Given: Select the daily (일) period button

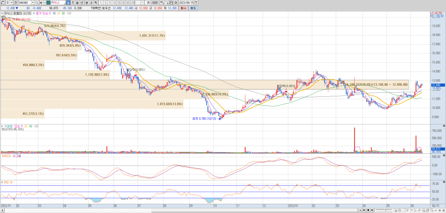Looking at the screenshot, I should (68, 3).
